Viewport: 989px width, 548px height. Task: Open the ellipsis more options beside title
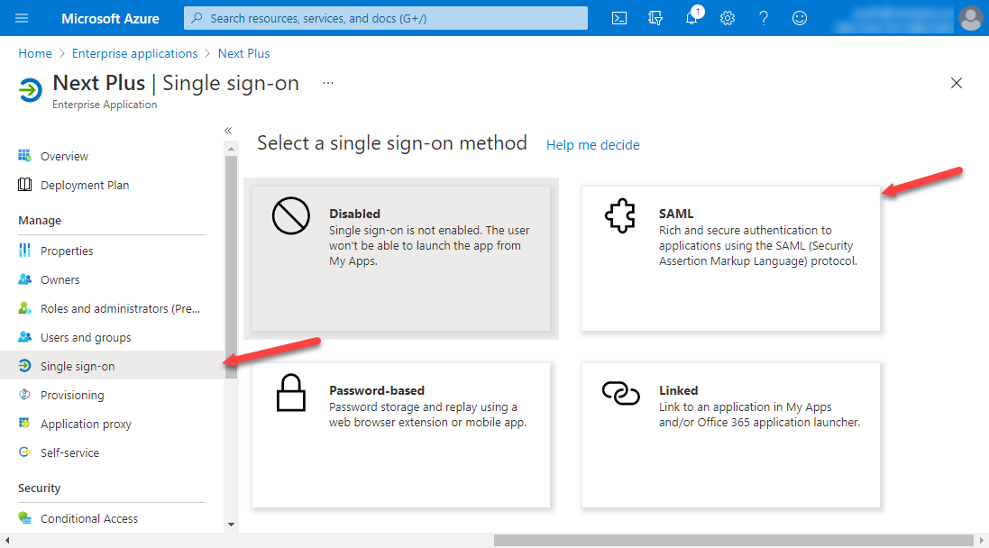[x=328, y=83]
